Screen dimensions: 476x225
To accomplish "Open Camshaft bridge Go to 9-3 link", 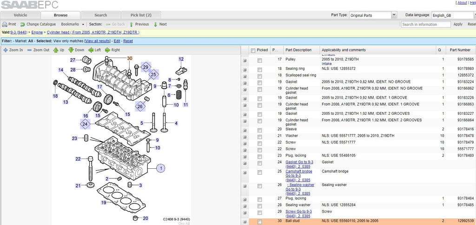I will [299, 176].
